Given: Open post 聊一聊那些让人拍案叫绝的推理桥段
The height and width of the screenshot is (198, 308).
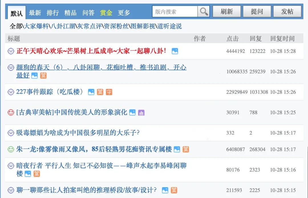Looking at the screenshot, I should pos(86,190).
